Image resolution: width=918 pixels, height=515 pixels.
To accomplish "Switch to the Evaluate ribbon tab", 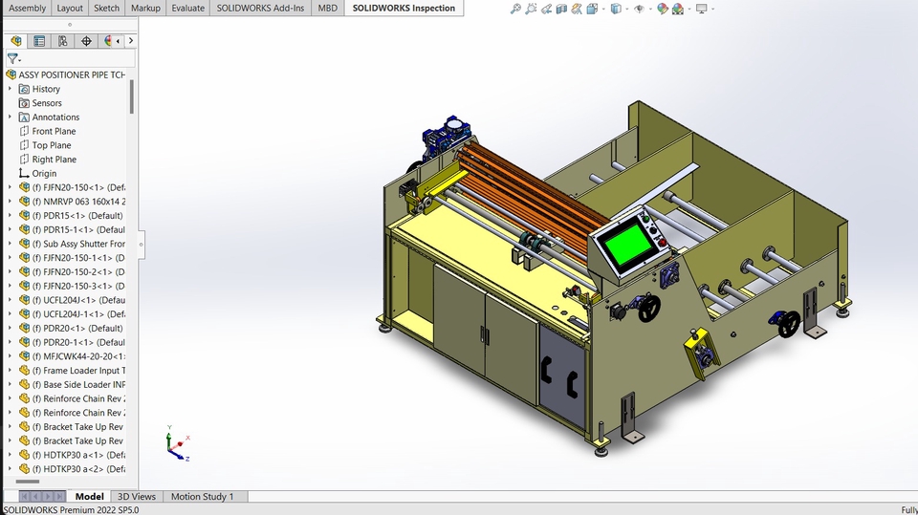I will [187, 8].
